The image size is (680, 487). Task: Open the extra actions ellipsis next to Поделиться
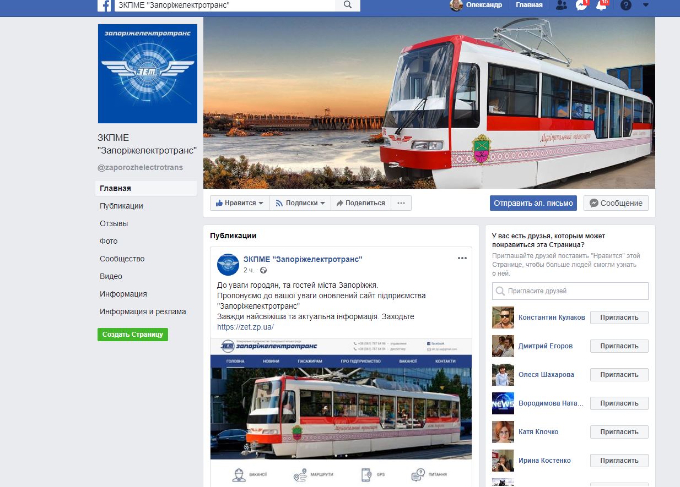[x=401, y=203]
